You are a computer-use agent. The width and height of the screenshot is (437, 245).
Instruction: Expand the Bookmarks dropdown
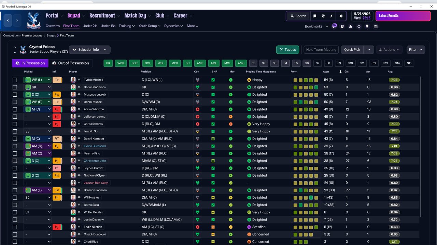316,27
